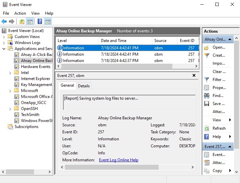Click the TechSmith log icon
240x183 pixels.
(x=17, y=115)
